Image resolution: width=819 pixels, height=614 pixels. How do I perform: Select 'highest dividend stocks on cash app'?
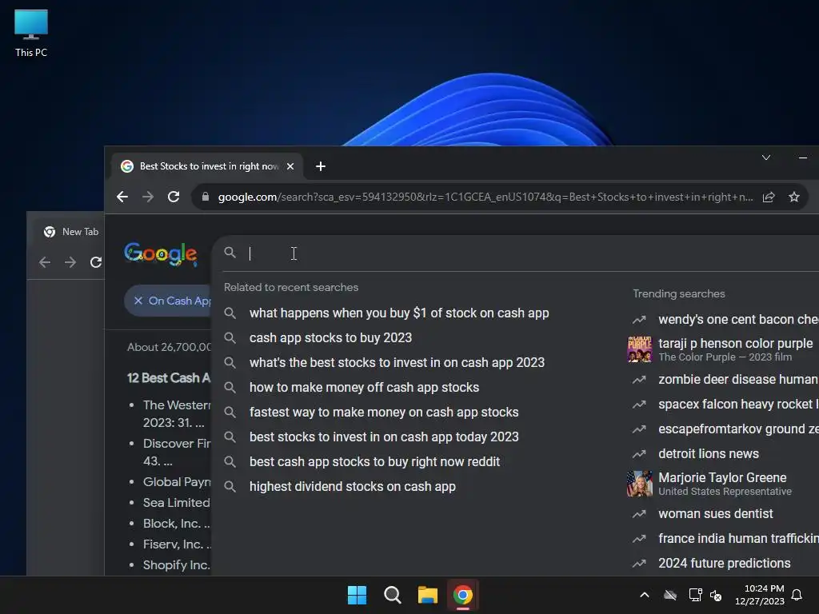(x=353, y=487)
